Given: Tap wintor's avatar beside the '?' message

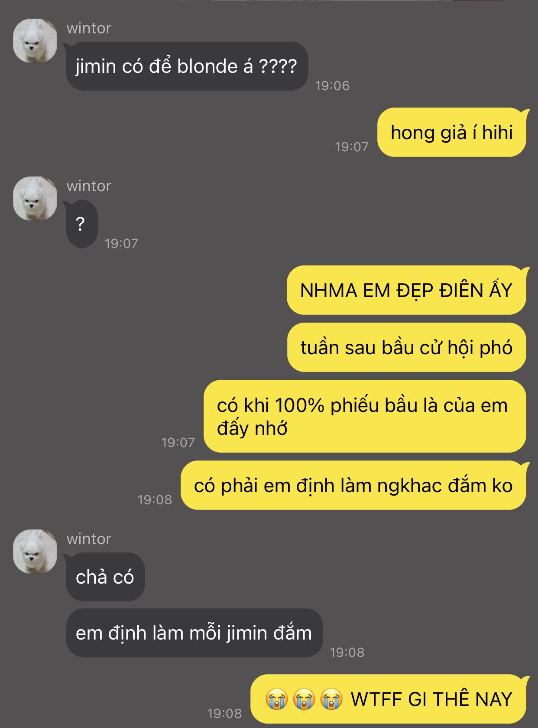Looking at the screenshot, I should [x=35, y=199].
